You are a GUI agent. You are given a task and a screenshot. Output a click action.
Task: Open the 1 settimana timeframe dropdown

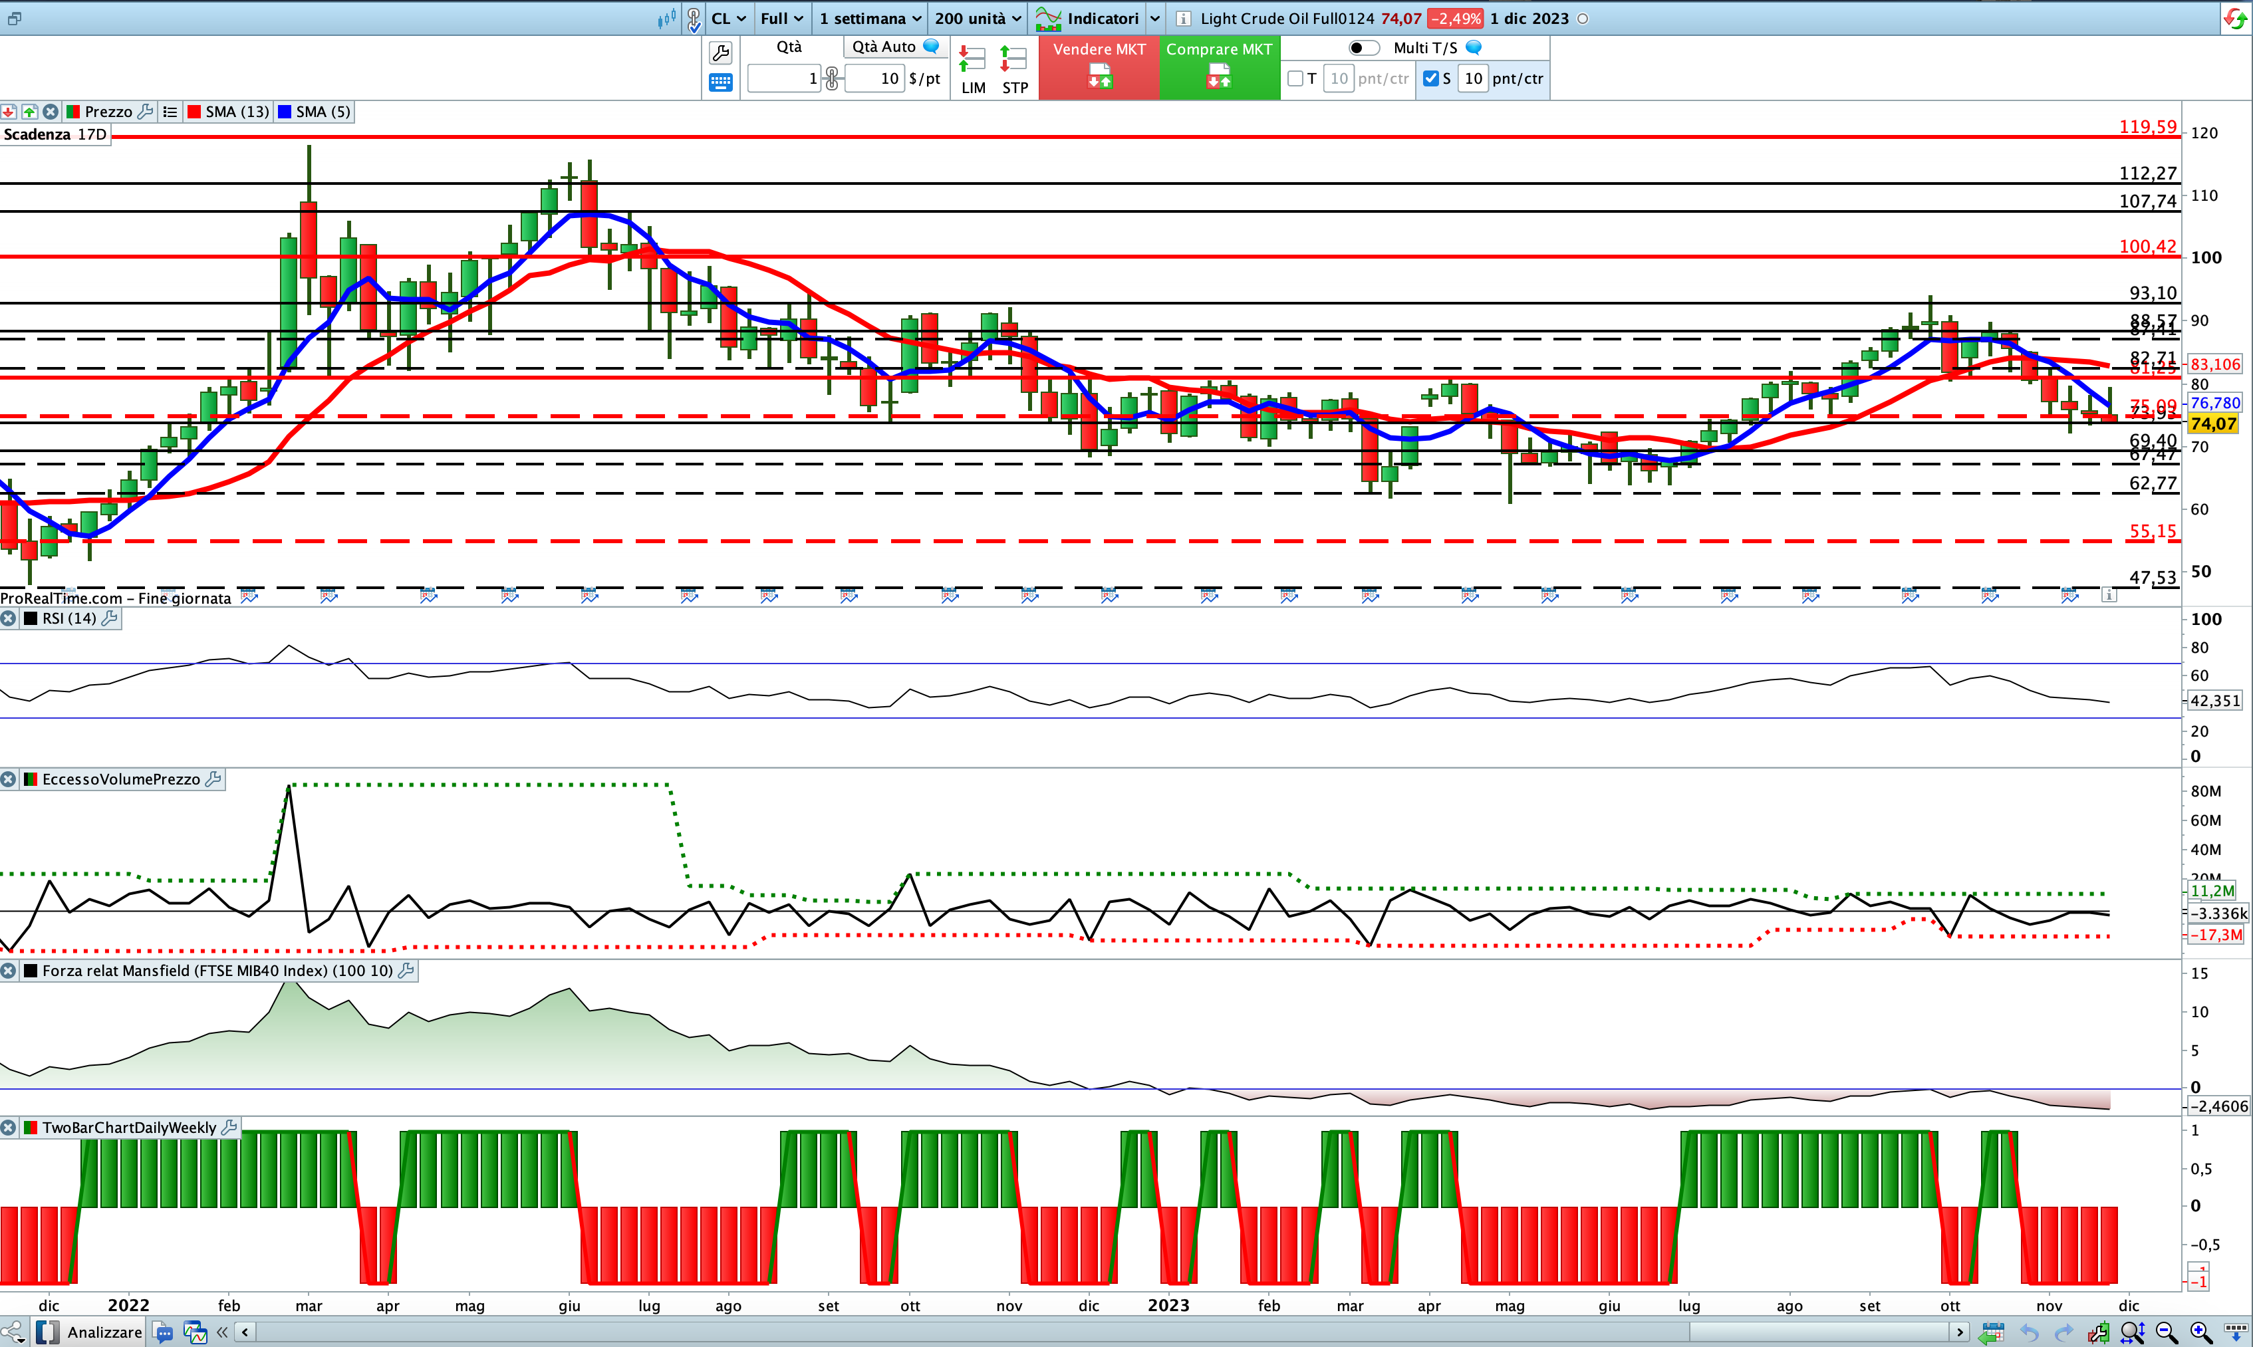coord(870,18)
